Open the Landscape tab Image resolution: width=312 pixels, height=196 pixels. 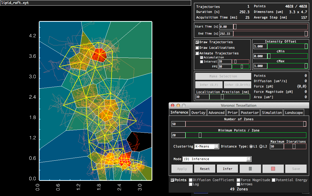(294, 112)
